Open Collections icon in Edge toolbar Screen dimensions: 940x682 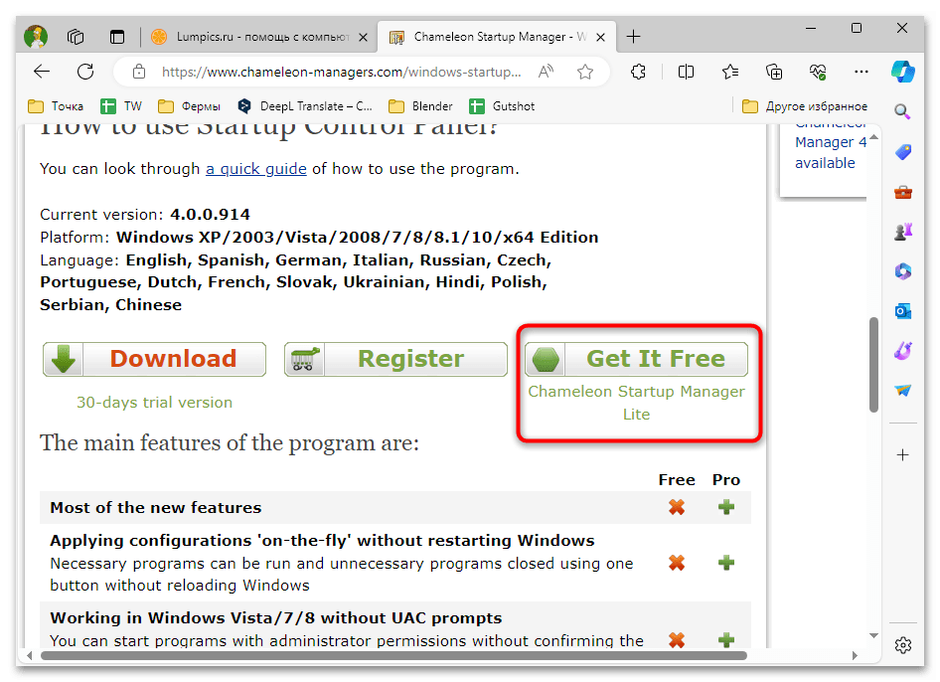(774, 72)
